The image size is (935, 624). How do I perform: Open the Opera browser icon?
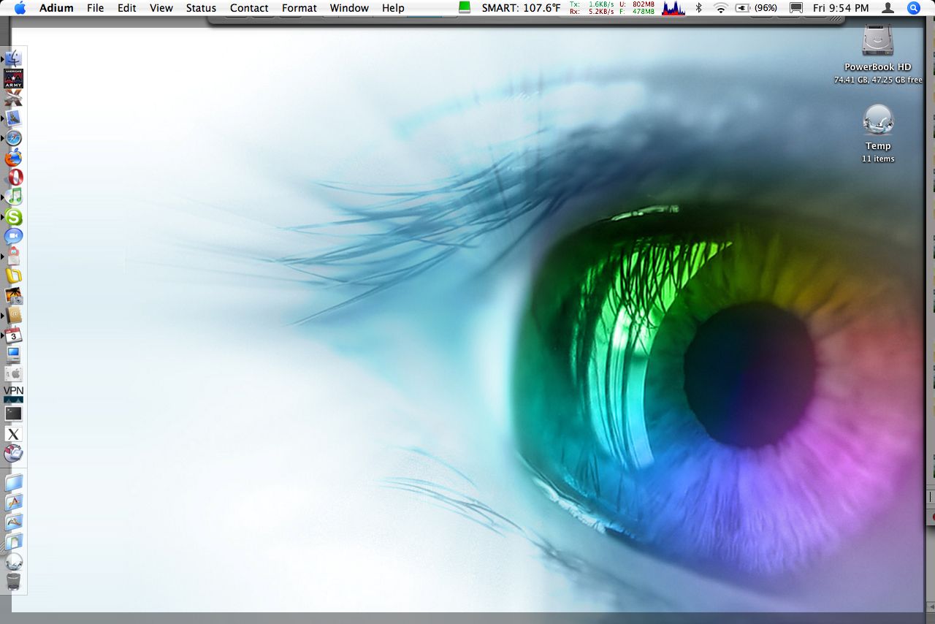14,178
